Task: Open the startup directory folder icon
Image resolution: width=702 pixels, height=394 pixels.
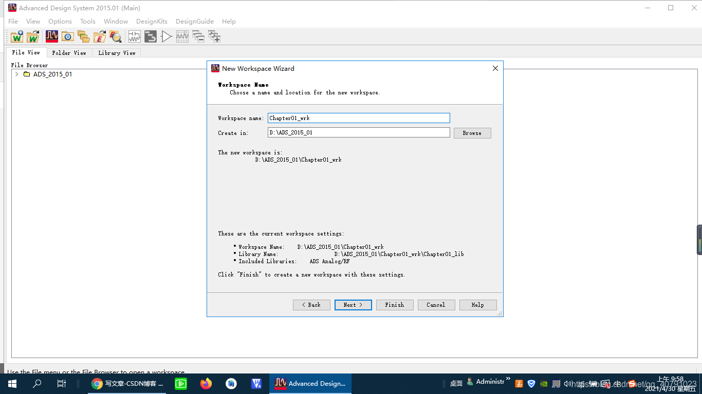Action: (68, 36)
